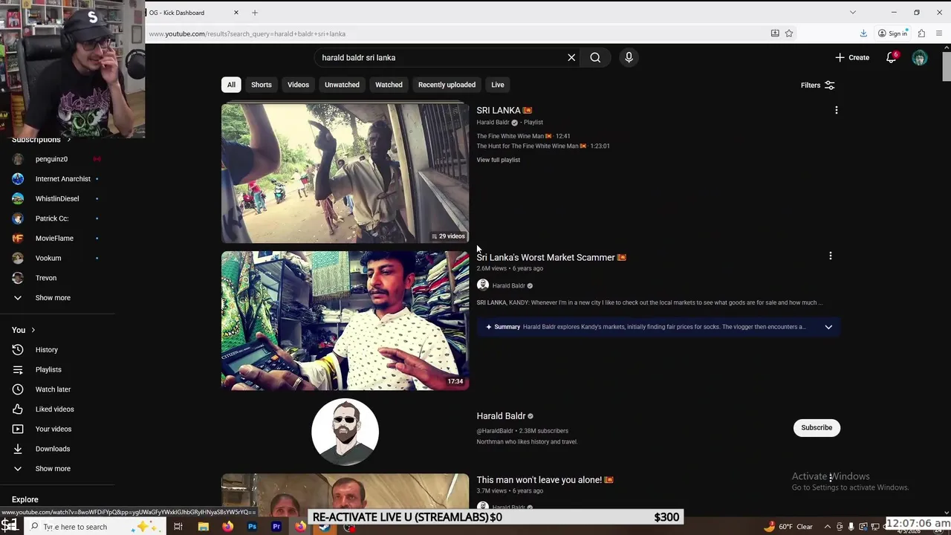Open the YouTube account avatar menu
Image resolution: width=951 pixels, height=535 pixels.
click(x=920, y=57)
